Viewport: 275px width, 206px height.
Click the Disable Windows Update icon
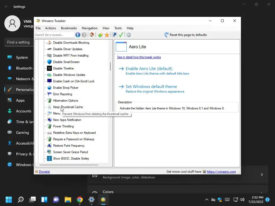(x=49, y=75)
